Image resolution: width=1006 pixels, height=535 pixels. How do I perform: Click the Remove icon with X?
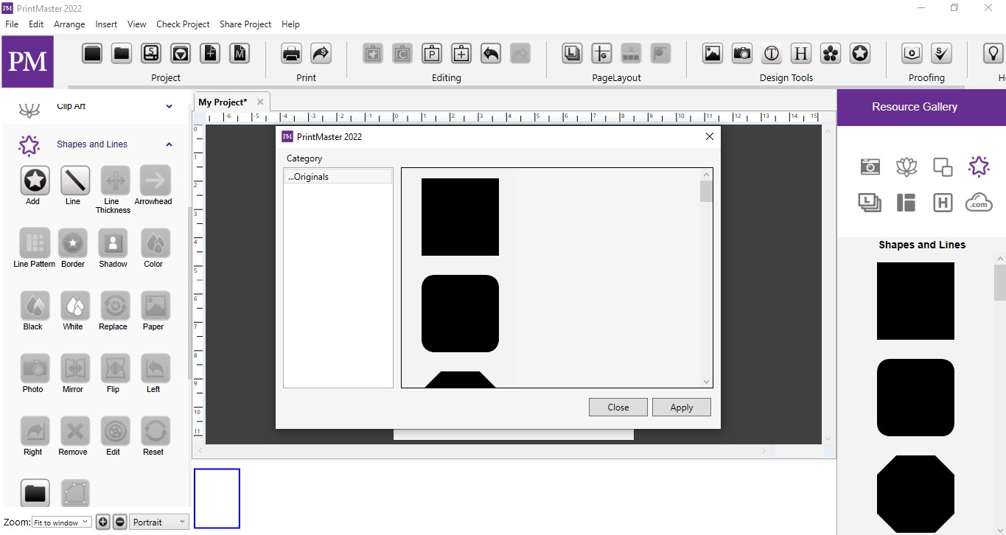(74, 430)
